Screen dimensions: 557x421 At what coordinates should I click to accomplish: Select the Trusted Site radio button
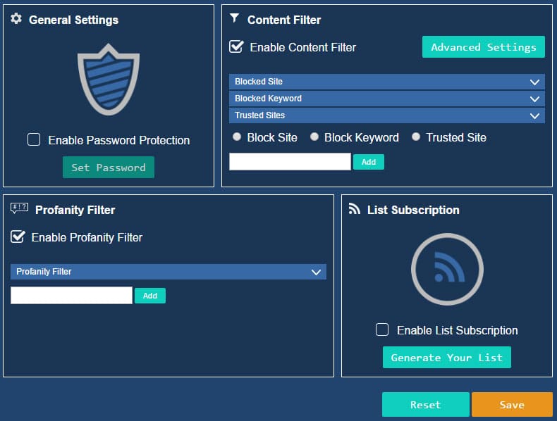(x=416, y=137)
